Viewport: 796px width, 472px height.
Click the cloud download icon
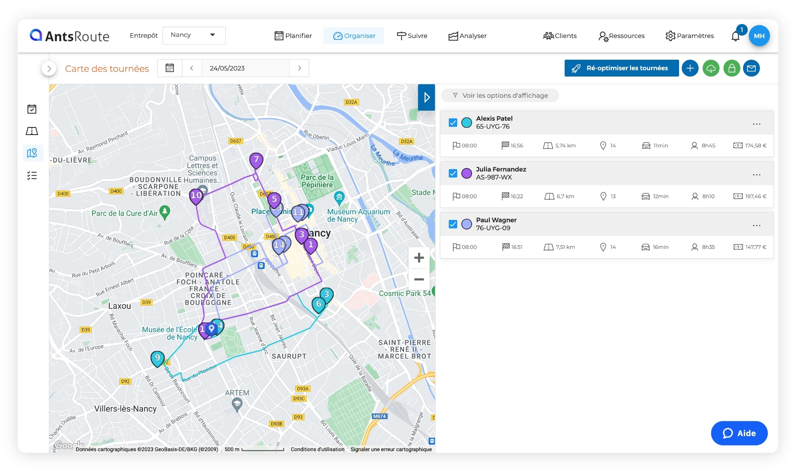711,68
